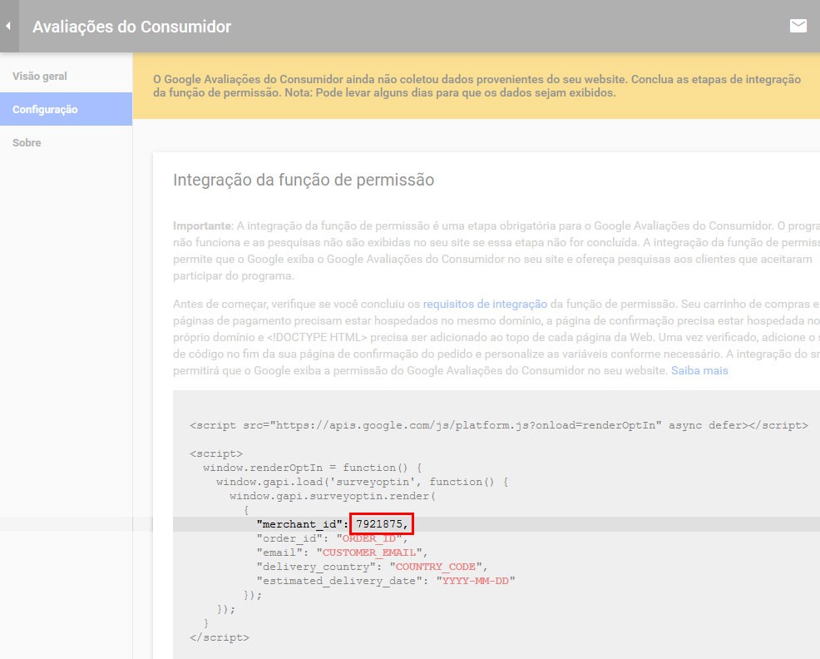
Task: Click the closing script tag line
Action: (220, 637)
